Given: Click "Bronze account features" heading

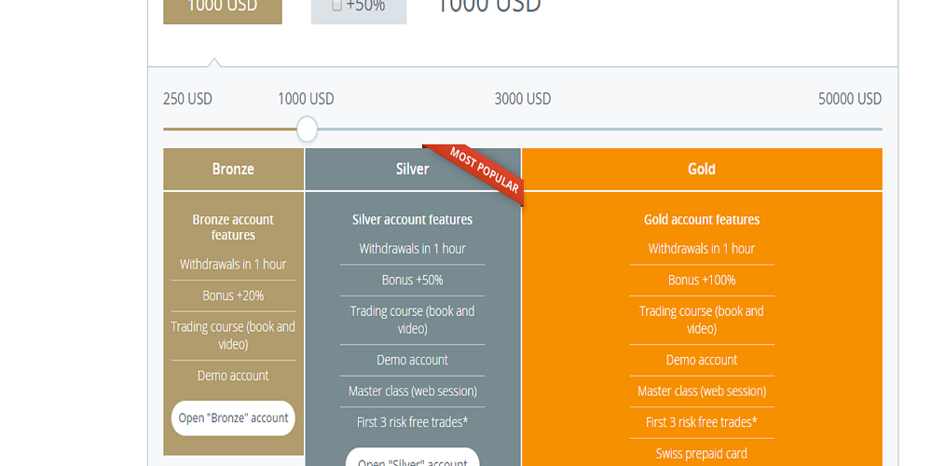Looking at the screenshot, I should (233, 227).
